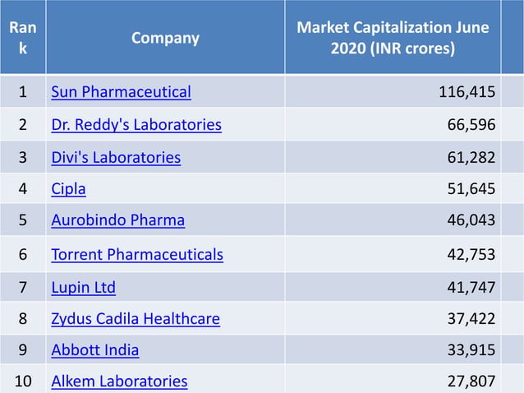The width and height of the screenshot is (524, 393).
Task: Select the Company column header
Action: click(165, 38)
